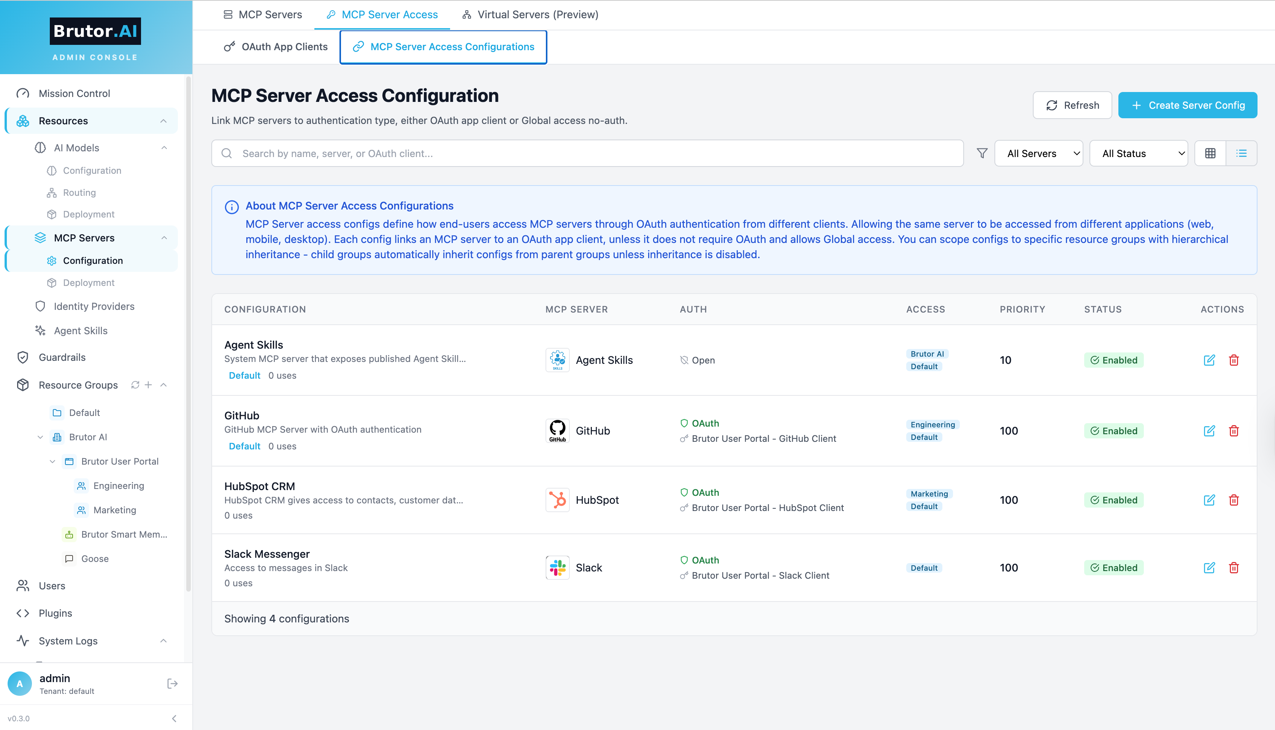This screenshot has width=1275, height=730.
Task: Toggle Enabled status for GitHub config
Action: pos(1113,430)
